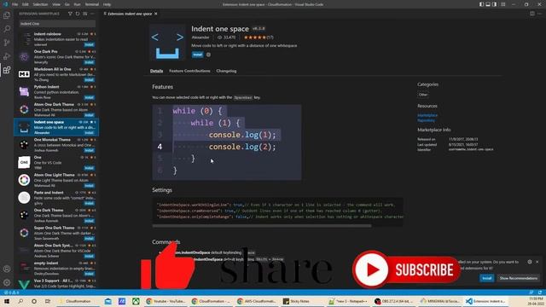546x307 pixels.
Task: Switch to the Feature Contributions tab
Action: (189, 71)
